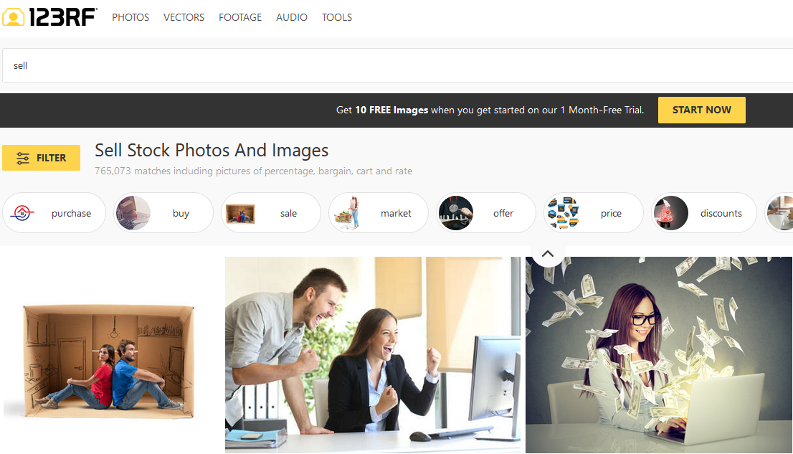The image size is (793, 454).
Task: Select the 'buy' related search chip
Action: click(x=163, y=213)
